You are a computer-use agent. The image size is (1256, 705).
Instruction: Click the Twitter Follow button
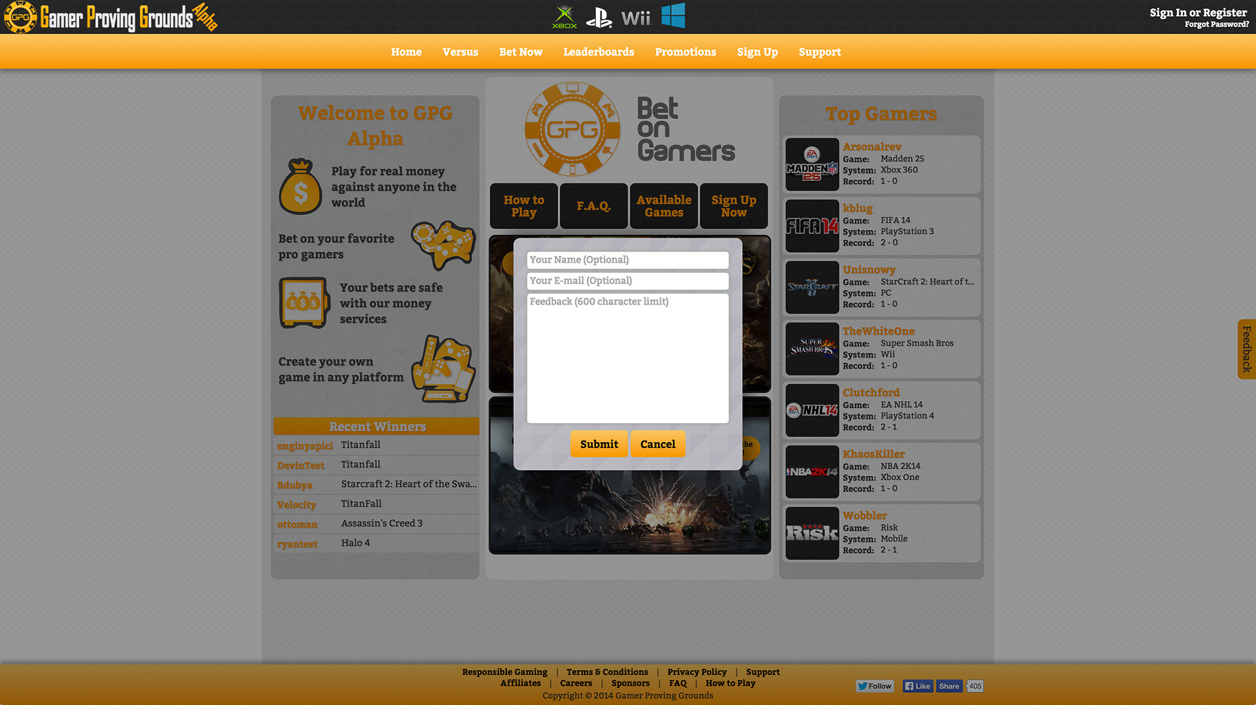[875, 686]
